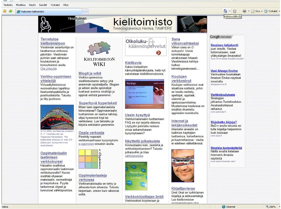Click the Kielitoimiston Wiki puzzle logo
This screenshot has height=209, width=281.
coord(99,54)
